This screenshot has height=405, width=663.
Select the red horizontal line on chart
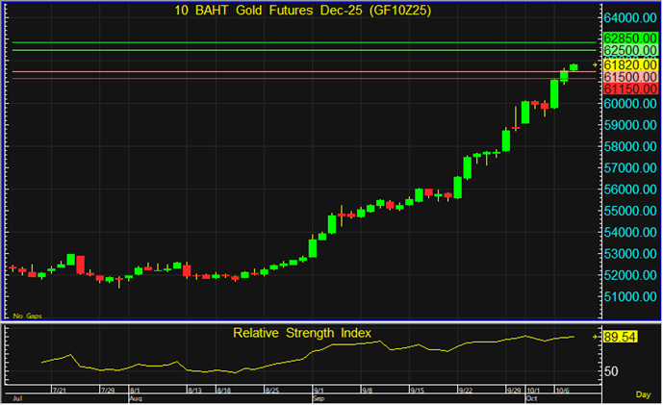pos(289,79)
